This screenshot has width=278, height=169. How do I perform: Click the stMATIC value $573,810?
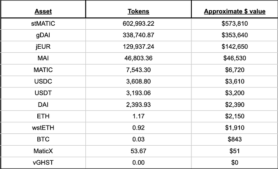click(x=235, y=23)
